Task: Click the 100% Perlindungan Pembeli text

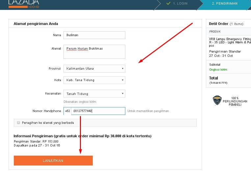Action: pos(235,101)
